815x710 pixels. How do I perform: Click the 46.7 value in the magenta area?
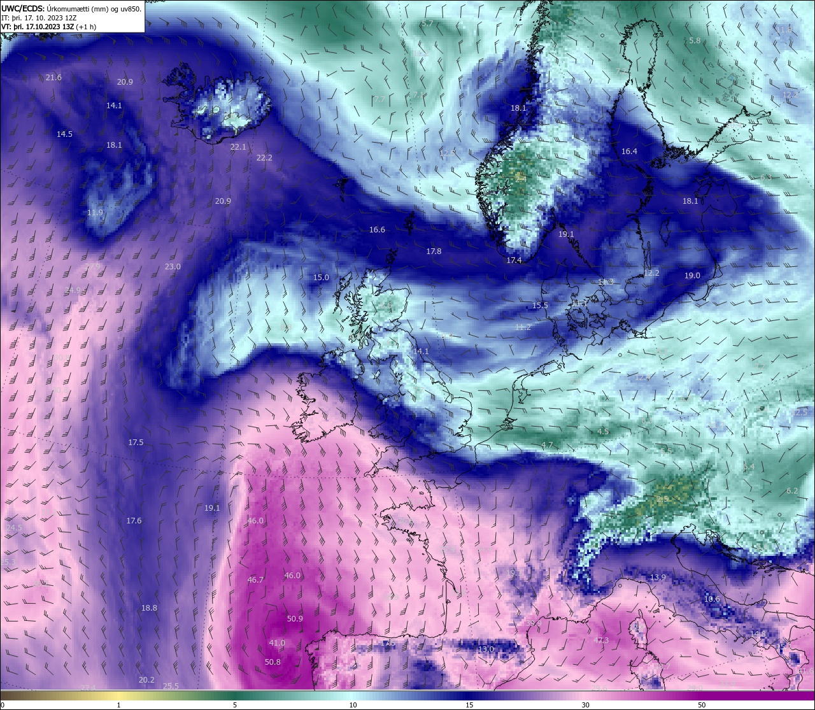coord(255,580)
